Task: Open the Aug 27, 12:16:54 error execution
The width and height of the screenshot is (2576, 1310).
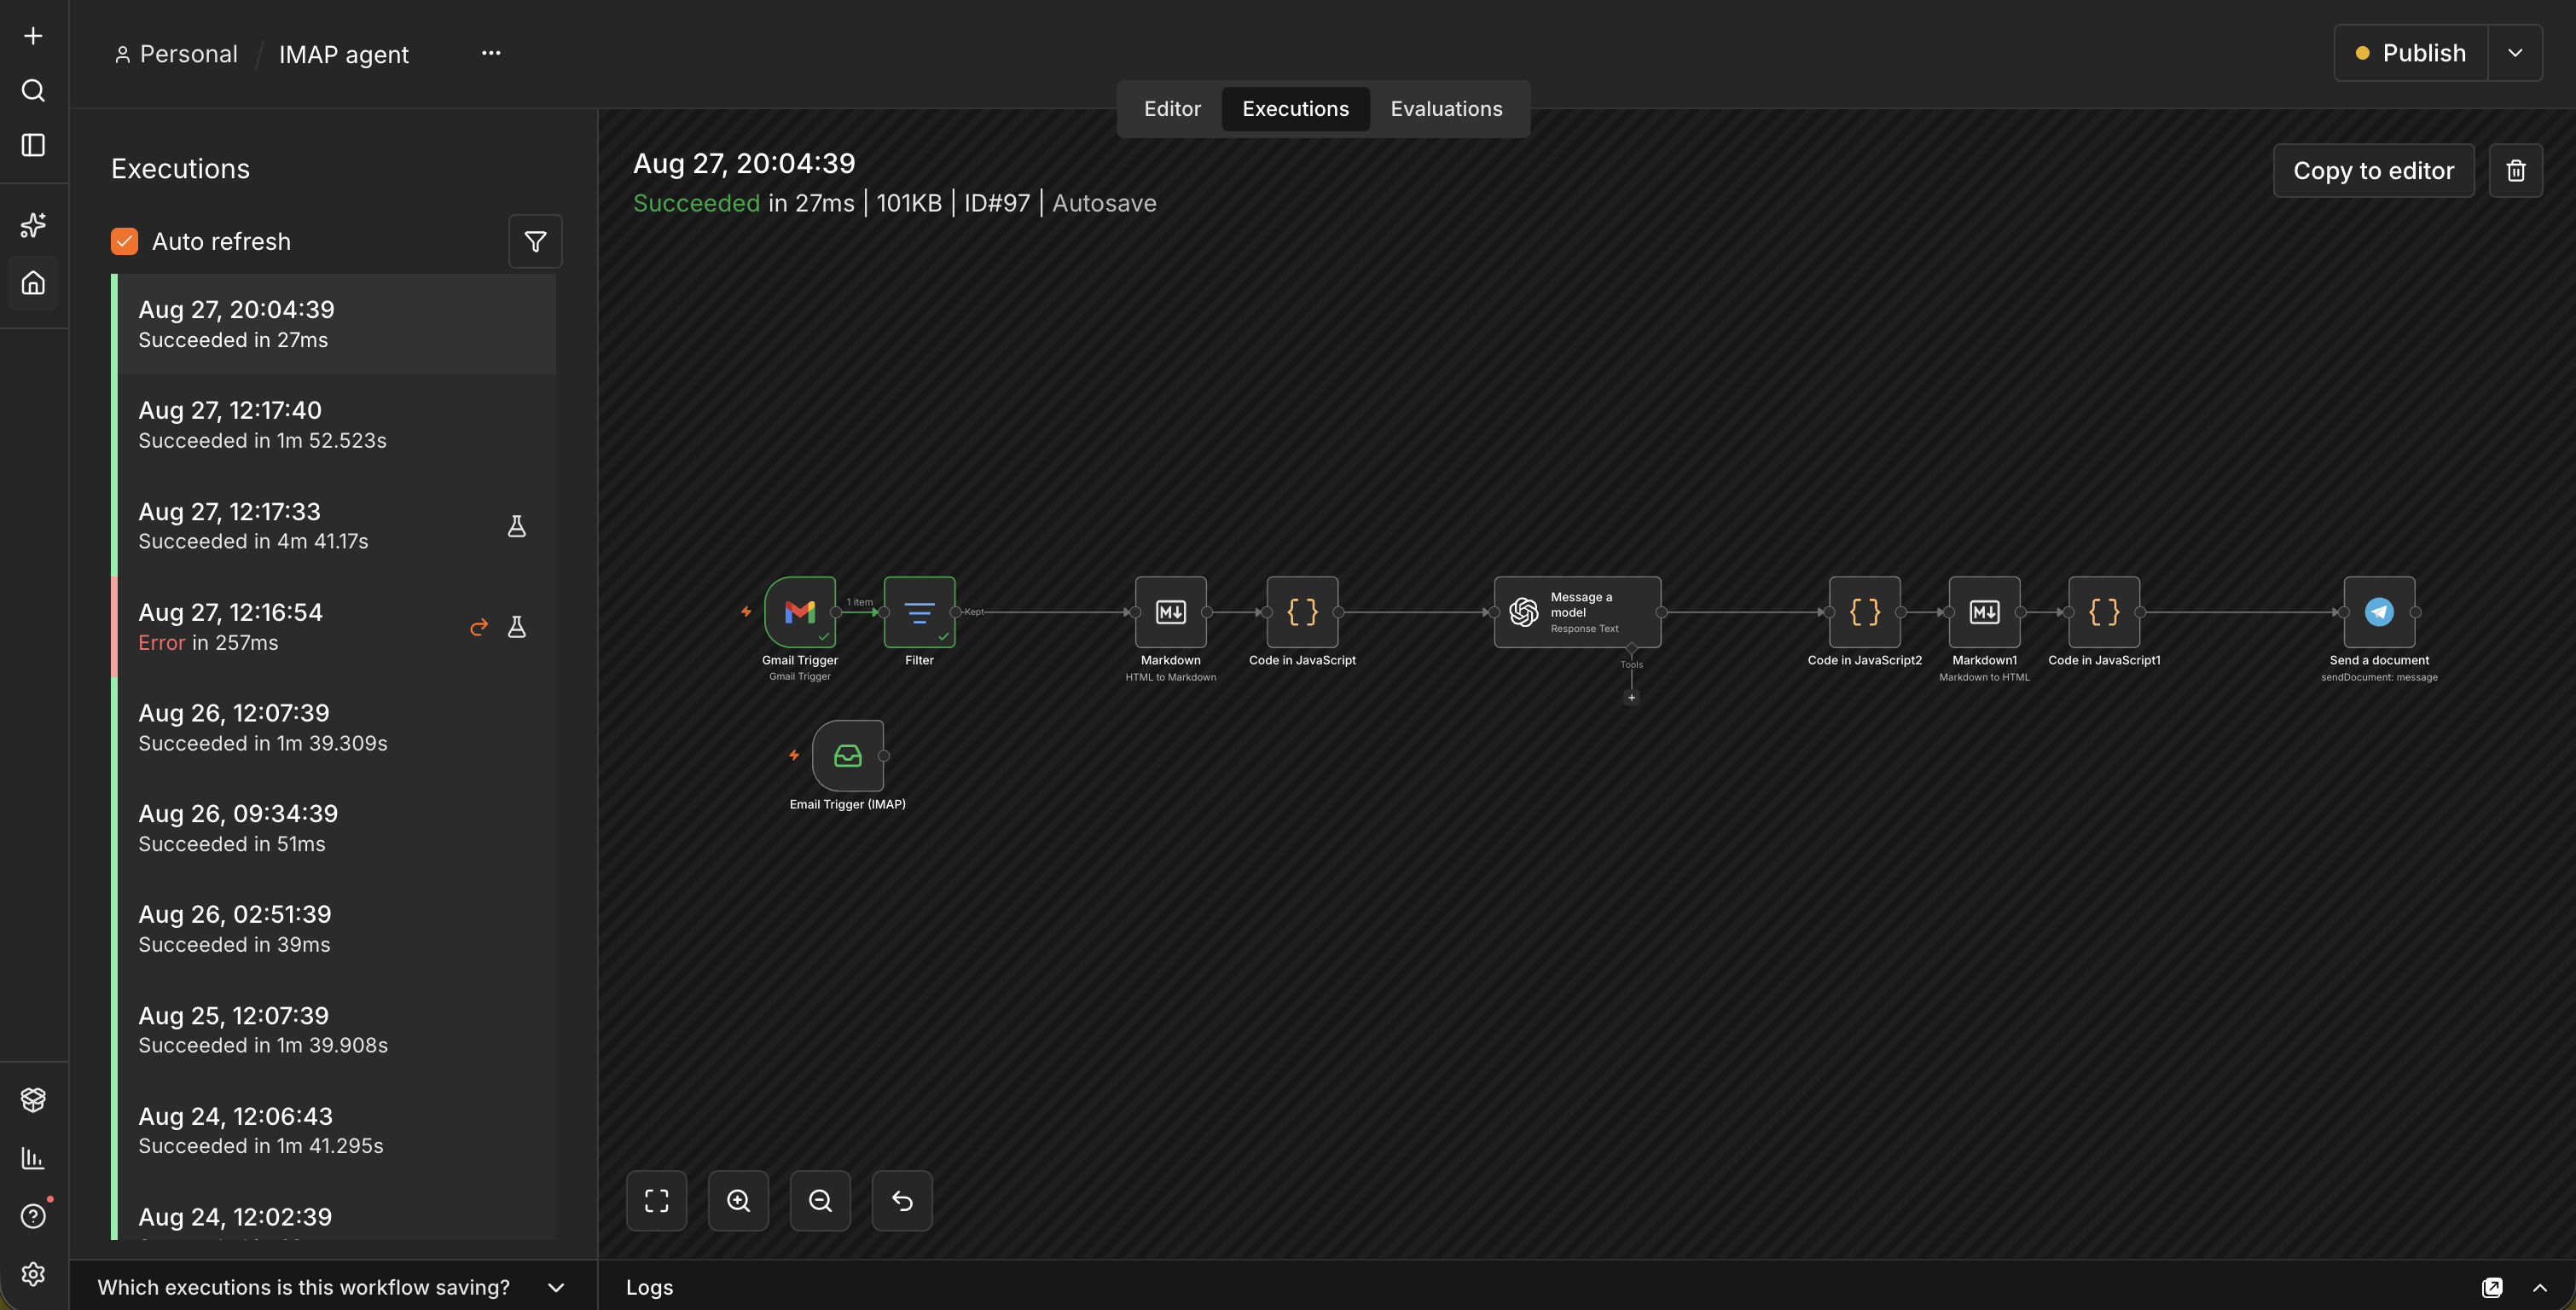Action: [334, 627]
